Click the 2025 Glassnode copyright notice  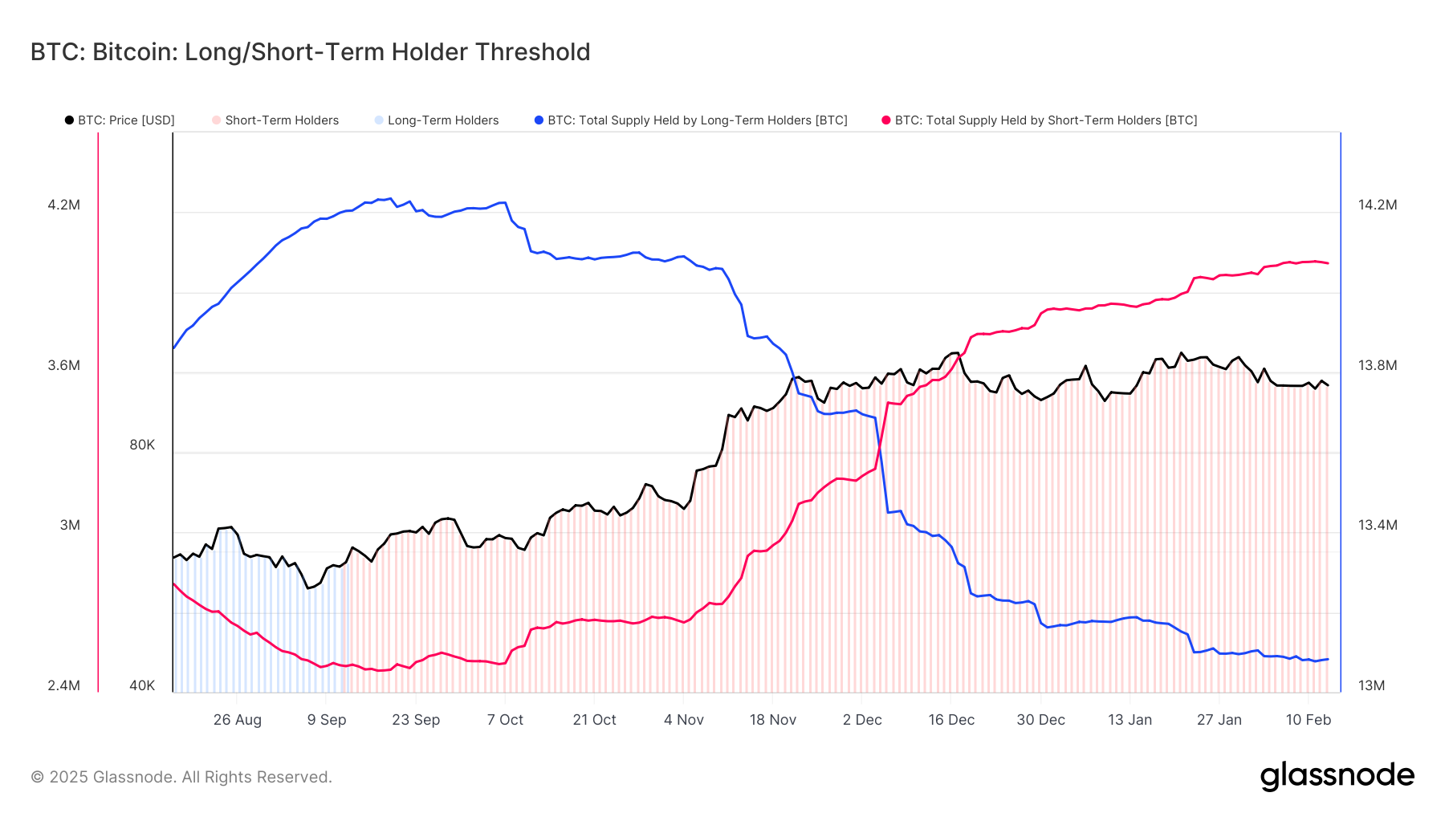[181, 777]
